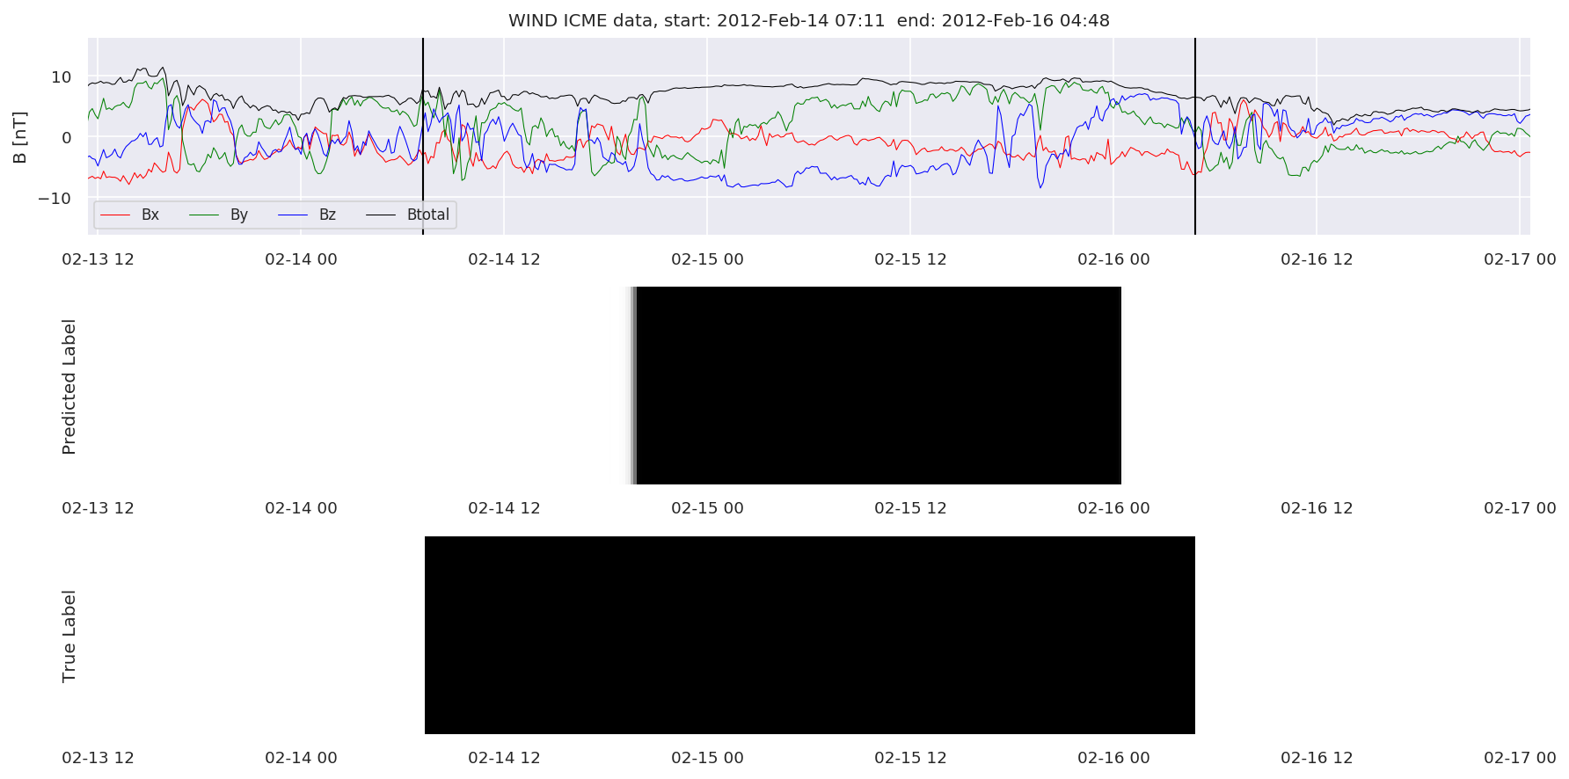
Task: Click the "True Label" axis label
Action: (x=69, y=637)
